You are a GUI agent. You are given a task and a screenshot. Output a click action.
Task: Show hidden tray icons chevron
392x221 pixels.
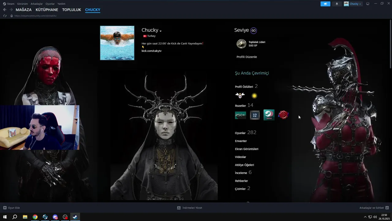[365, 217]
